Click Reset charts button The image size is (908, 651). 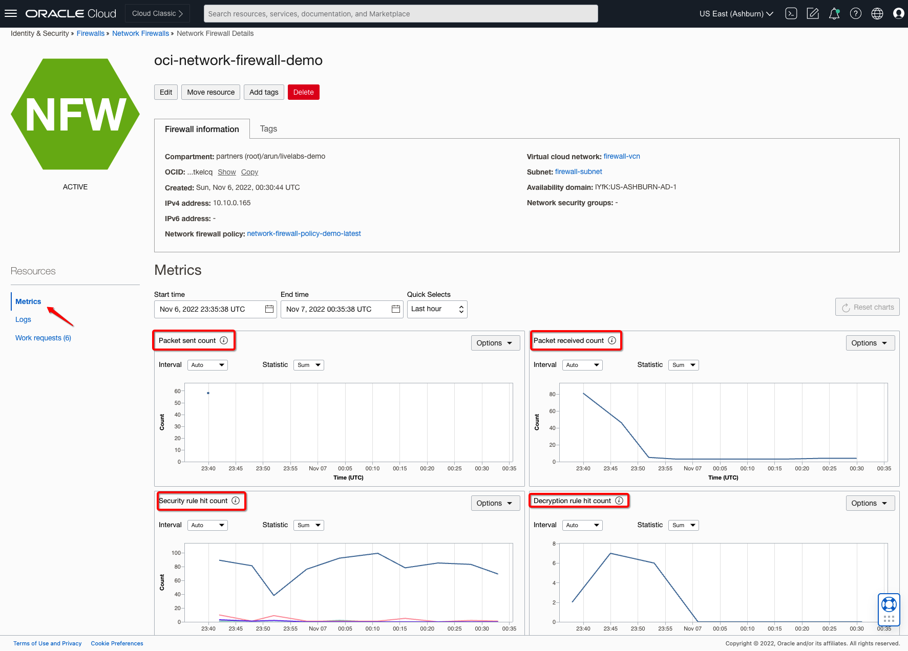pyautogui.click(x=868, y=307)
